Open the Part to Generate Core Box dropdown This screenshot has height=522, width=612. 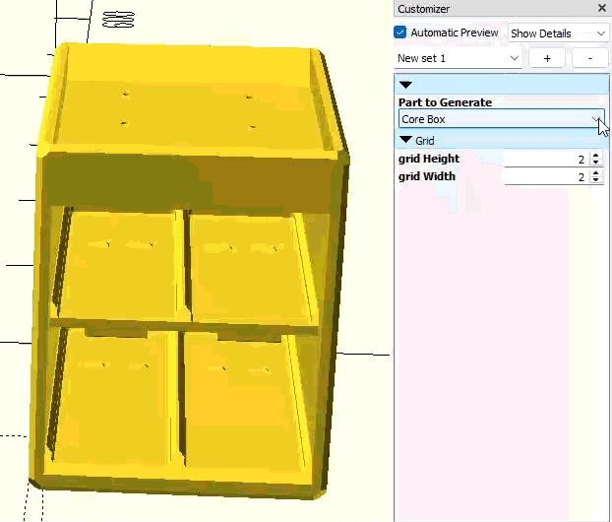(x=501, y=119)
